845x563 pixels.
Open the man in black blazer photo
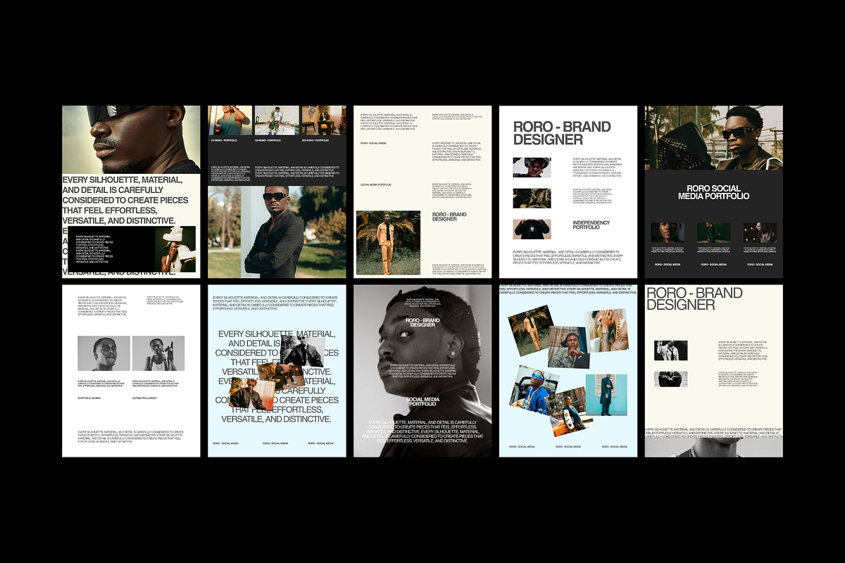(277, 232)
